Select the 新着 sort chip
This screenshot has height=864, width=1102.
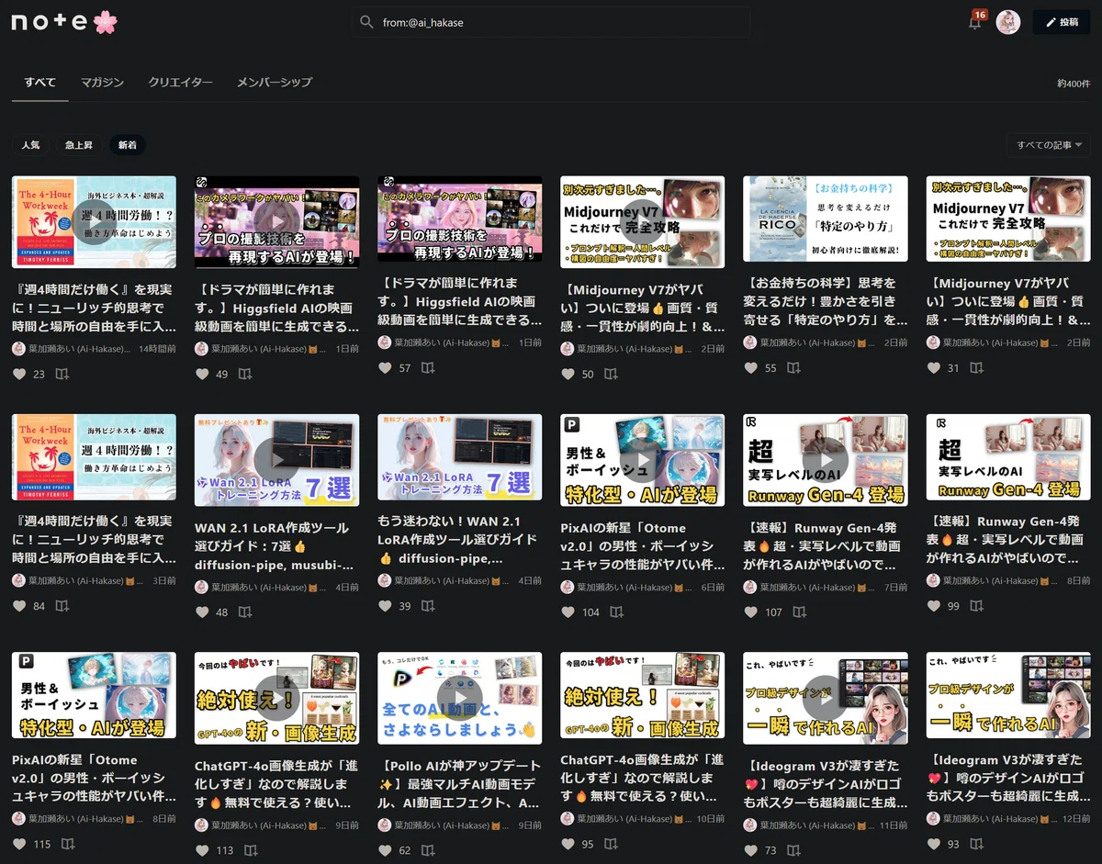(x=127, y=145)
